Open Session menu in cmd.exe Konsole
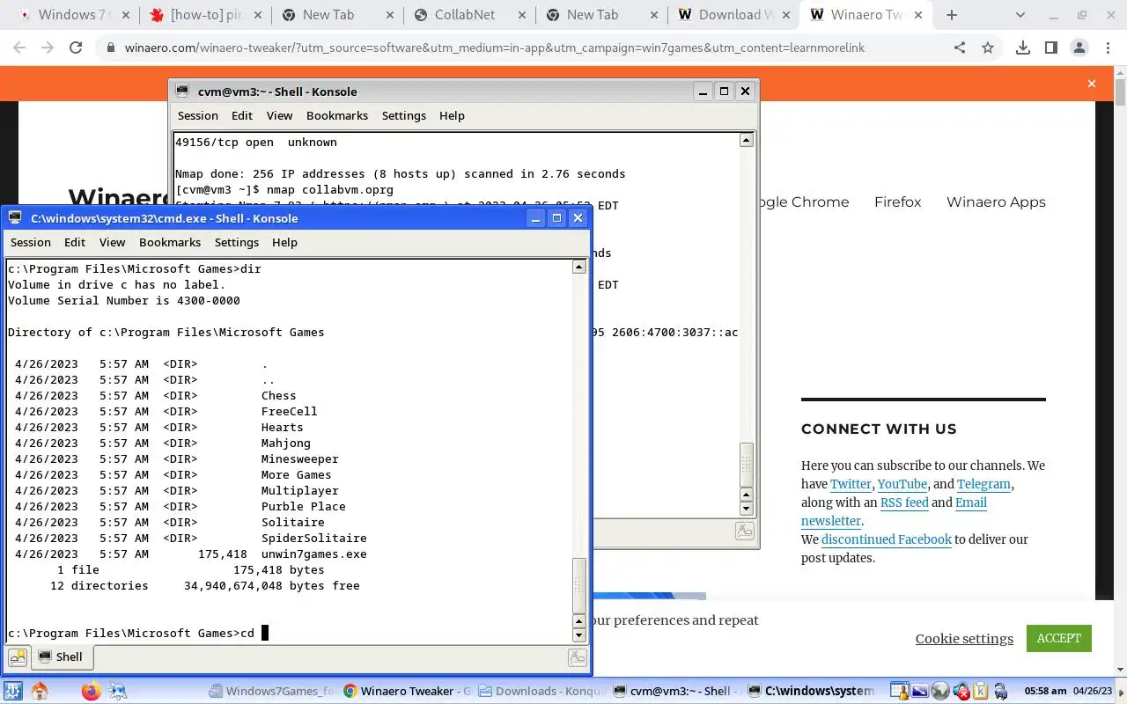This screenshot has width=1127, height=704. [x=31, y=242]
